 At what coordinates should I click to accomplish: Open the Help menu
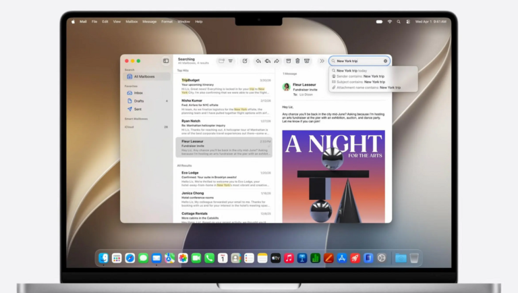(x=198, y=22)
